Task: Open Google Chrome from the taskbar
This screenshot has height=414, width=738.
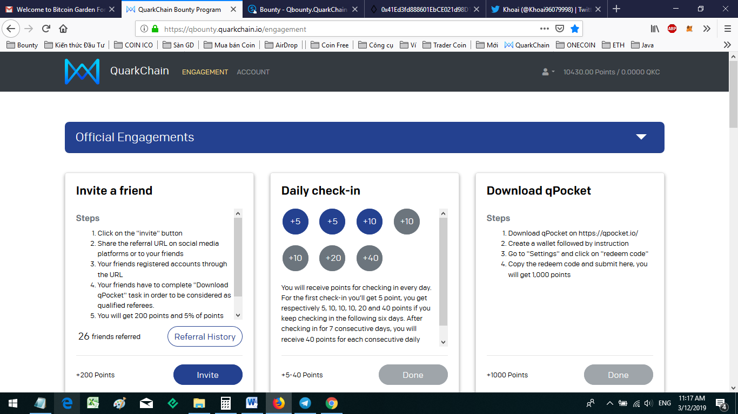Action: pyautogui.click(x=332, y=403)
